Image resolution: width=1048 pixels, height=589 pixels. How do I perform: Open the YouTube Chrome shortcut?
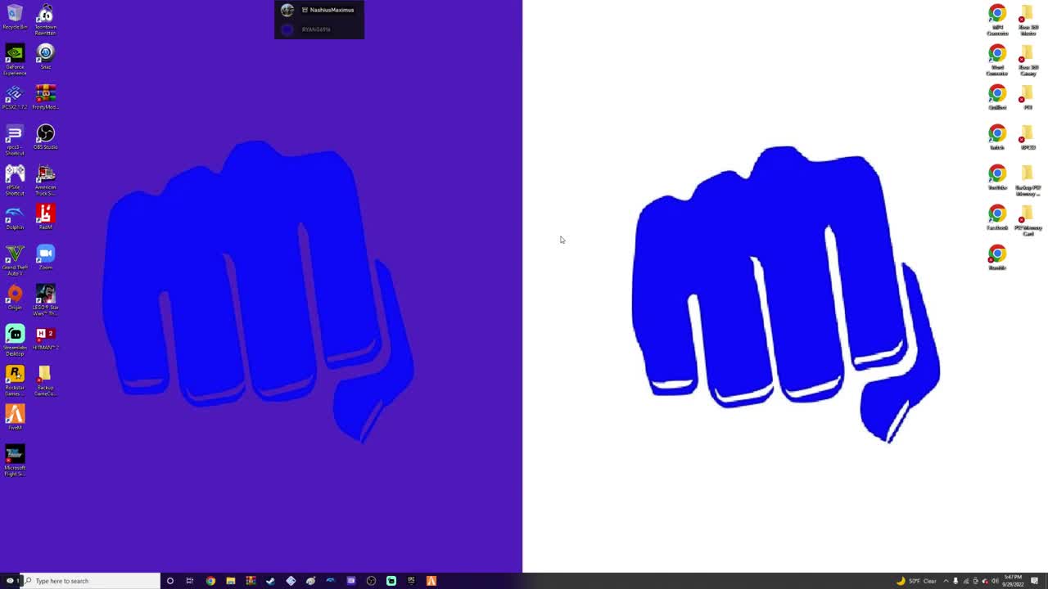pyautogui.click(x=997, y=178)
